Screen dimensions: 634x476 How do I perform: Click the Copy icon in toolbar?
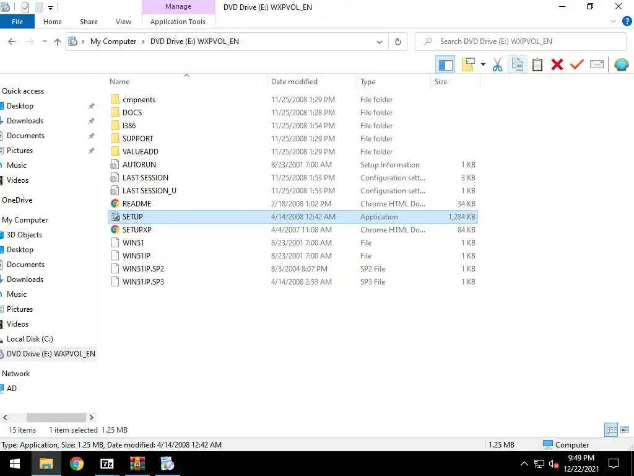pos(518,64)
